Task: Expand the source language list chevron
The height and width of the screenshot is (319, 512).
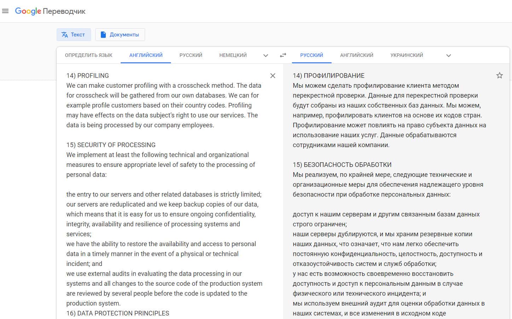Action: 266,56
